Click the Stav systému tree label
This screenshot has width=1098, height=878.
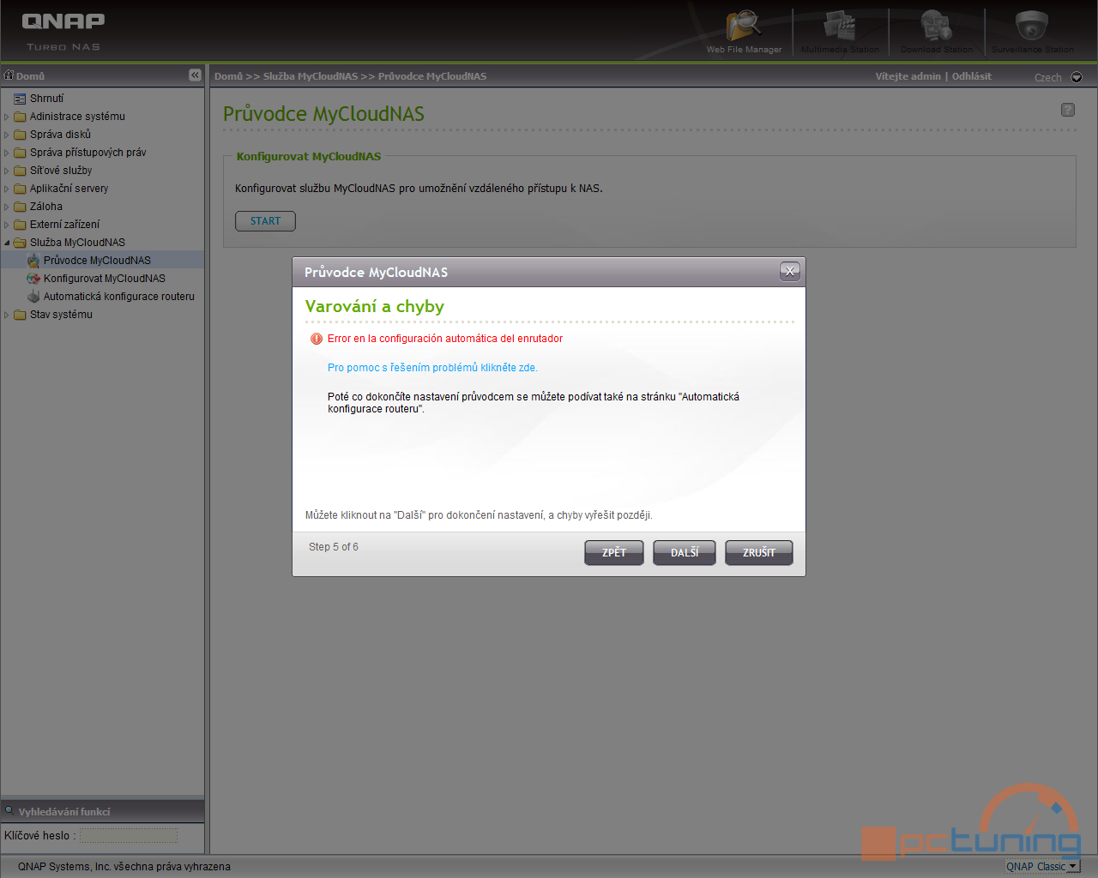61,315
